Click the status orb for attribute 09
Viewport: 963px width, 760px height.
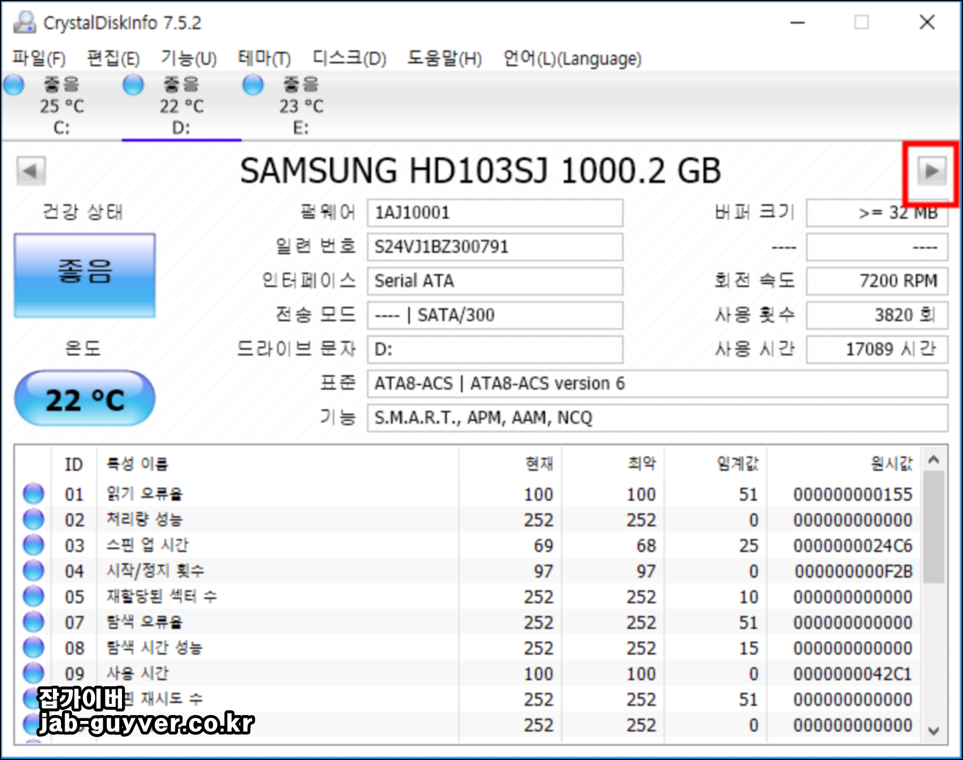[x=33, y=673]
